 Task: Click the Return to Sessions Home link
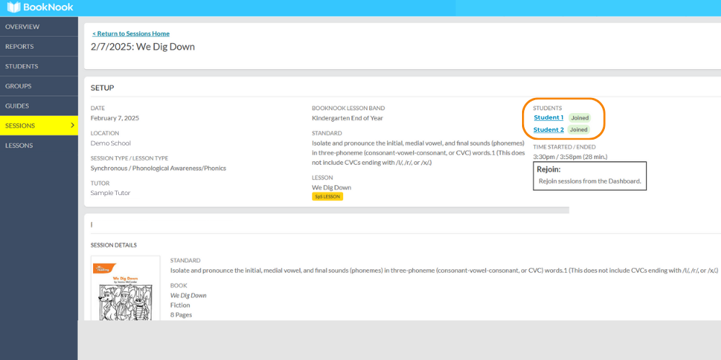(x=131, y=34)
